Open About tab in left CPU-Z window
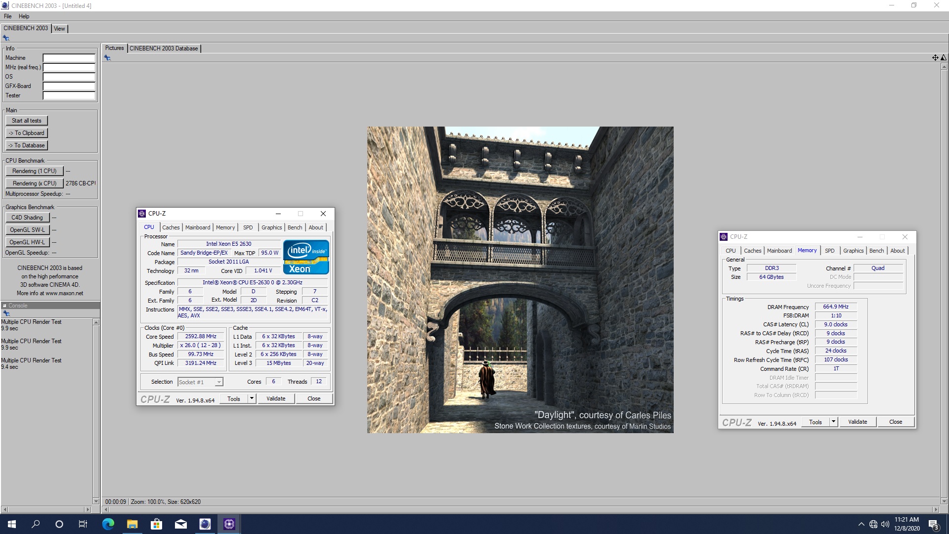The width and height of the screenshot is (949, 534). click(316, 227)
